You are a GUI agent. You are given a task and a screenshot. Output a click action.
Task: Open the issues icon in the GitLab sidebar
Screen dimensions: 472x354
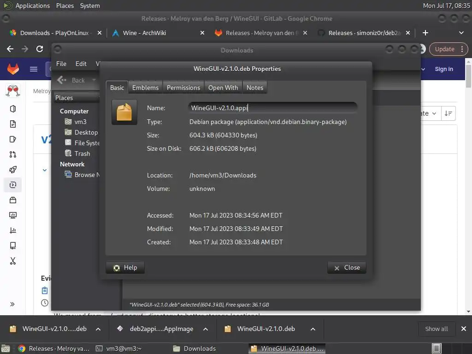(x=12, y=139)
